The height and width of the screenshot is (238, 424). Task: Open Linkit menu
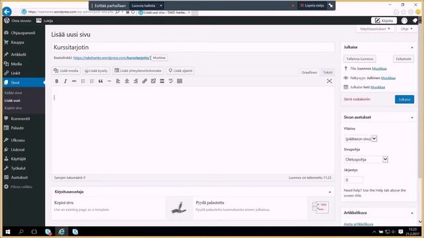coord(15,73)
